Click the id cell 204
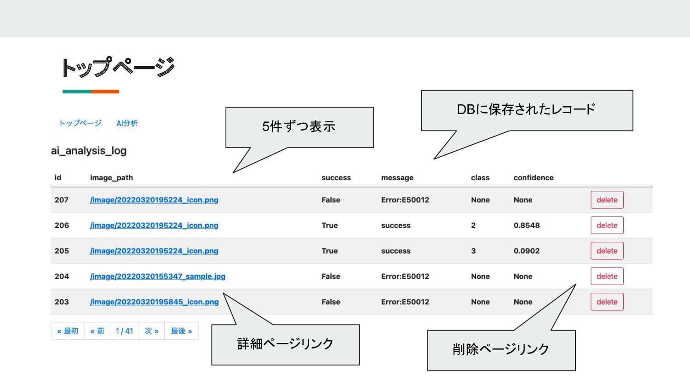Image resolution: width=690 pixels, height=388 pixels. coord(62,276)
